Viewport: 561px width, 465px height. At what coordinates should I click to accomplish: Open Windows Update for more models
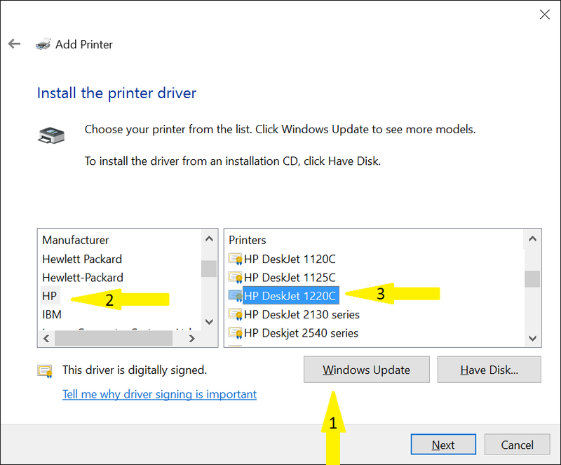366,370
